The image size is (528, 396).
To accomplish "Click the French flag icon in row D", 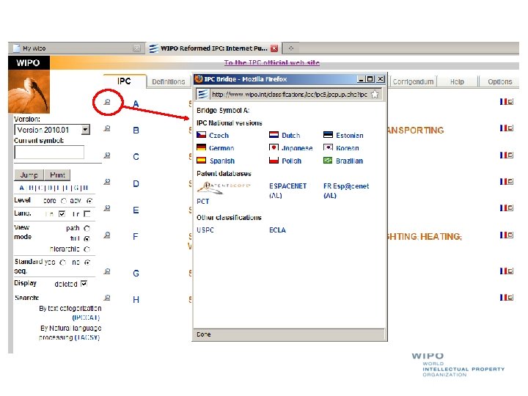I will point(503,182).
